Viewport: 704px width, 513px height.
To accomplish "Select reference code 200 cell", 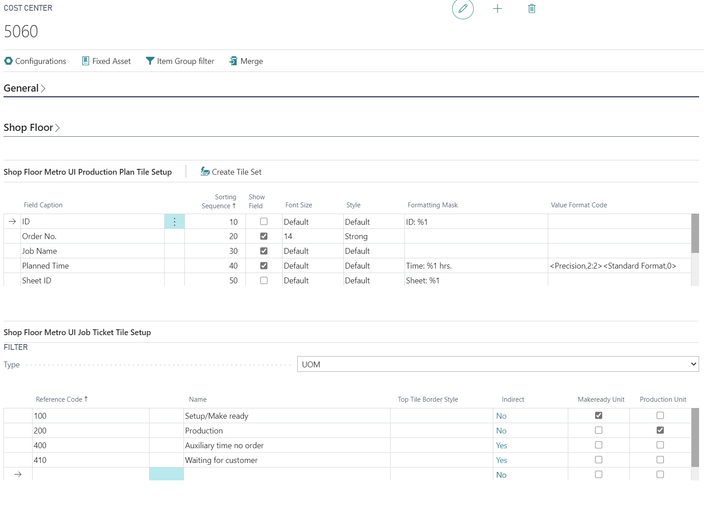I will [91, 431].
